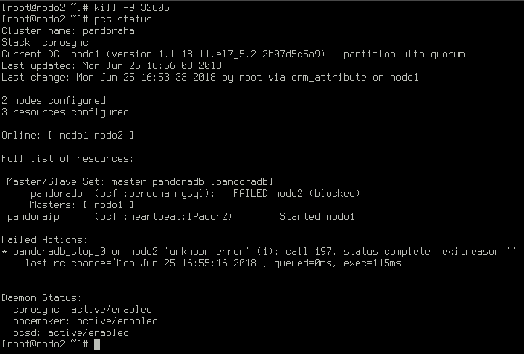
Task: Click 'crm_attribute' in the Last change line
Action: (x=329, y=78)
